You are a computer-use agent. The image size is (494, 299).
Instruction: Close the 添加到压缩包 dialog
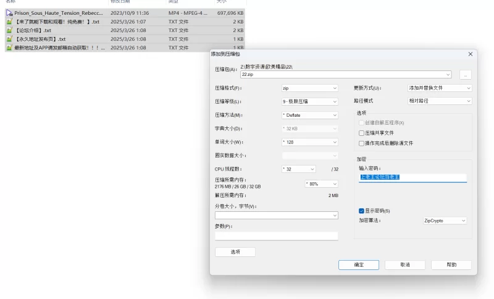click(x=471, y=54)
